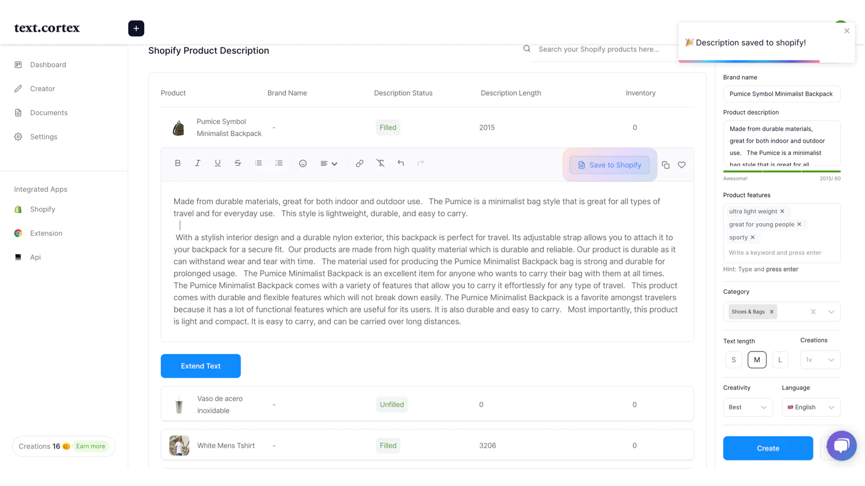865x486 pixels.
Task: Open the Creativity dropdown
Action: 748,407
